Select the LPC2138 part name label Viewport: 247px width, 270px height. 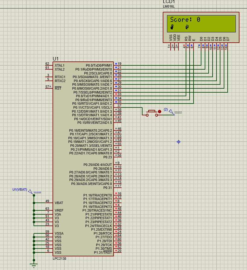pyautogui.click(x=59, y=258)
